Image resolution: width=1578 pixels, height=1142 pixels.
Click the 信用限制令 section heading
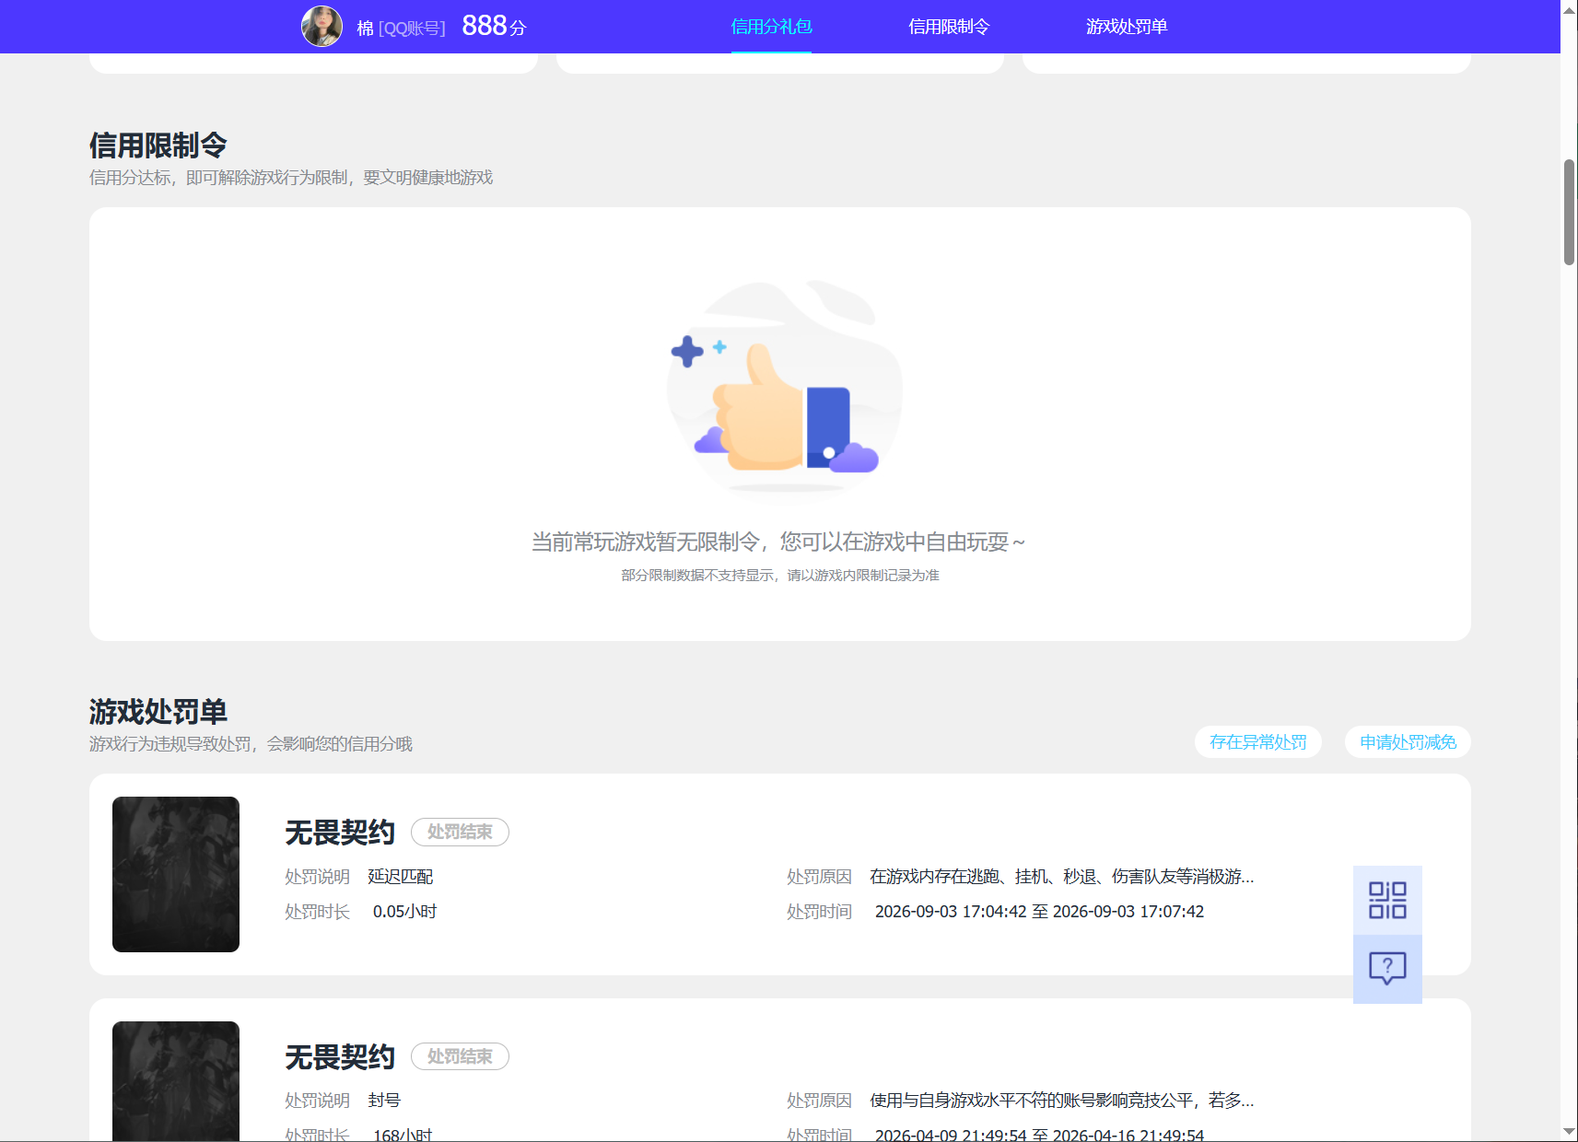click(x=158, y=146)
